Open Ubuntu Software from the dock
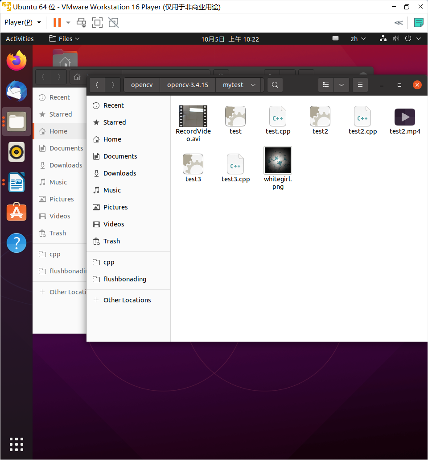The height and width of the screenshot is (460, 428). (x=16, y=213)
